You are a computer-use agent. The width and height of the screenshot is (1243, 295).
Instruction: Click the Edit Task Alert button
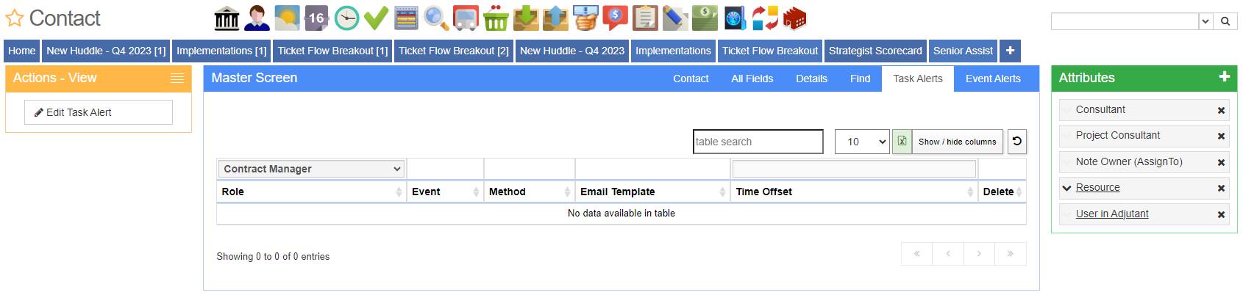coord(99,112)
